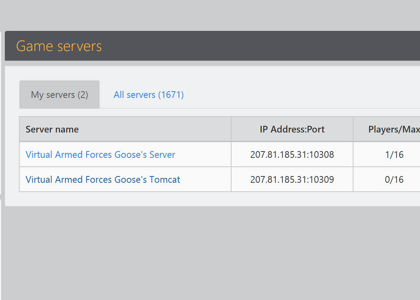This screenshot has height=300, width=420.
Task: Click the gray page background above the header
Action: point(212,15)
